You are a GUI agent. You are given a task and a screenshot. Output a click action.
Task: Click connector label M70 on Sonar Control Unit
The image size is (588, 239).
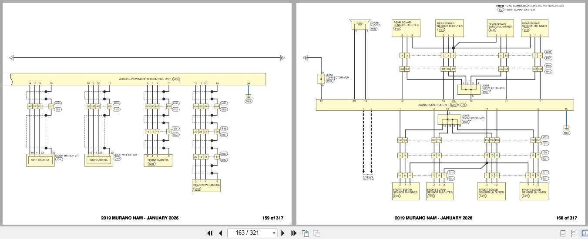pos(454,105)
